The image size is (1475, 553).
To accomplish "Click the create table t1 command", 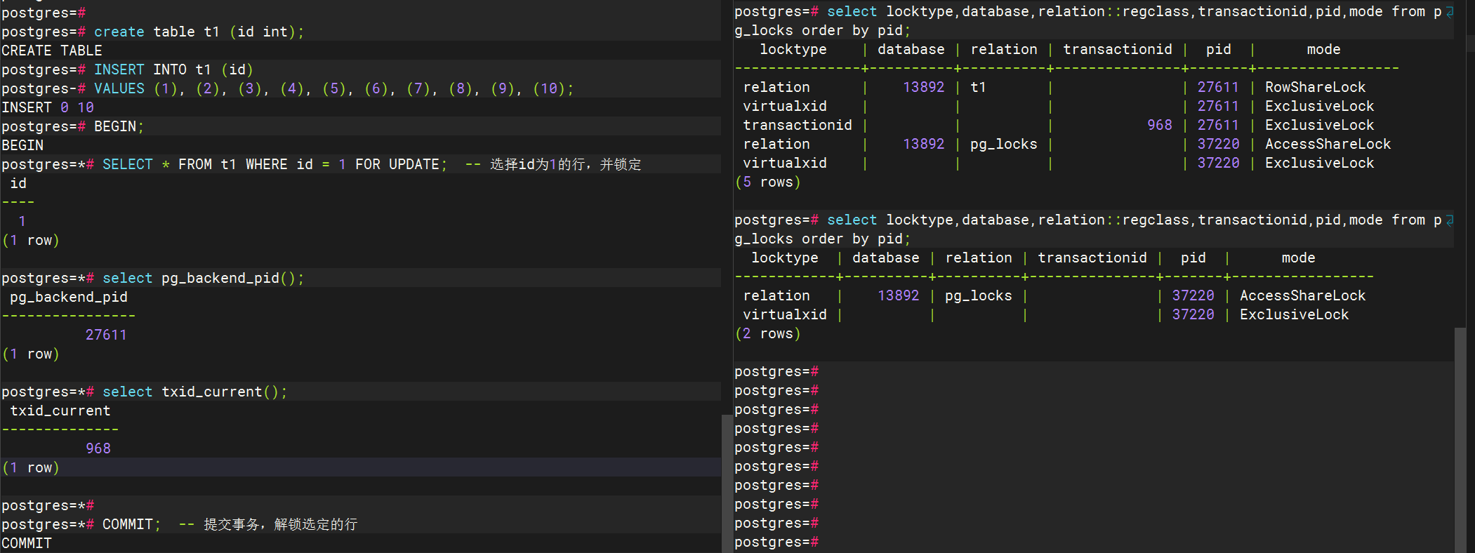I will [x=199, y=32].
